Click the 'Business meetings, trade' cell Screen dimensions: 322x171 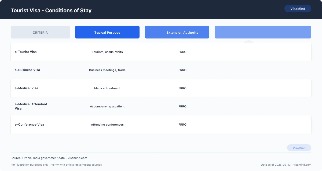coord(107,70)
